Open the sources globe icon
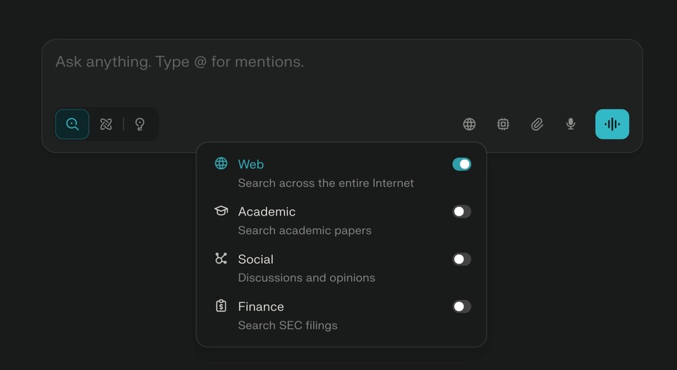677x370 pixels. point(469,124)
